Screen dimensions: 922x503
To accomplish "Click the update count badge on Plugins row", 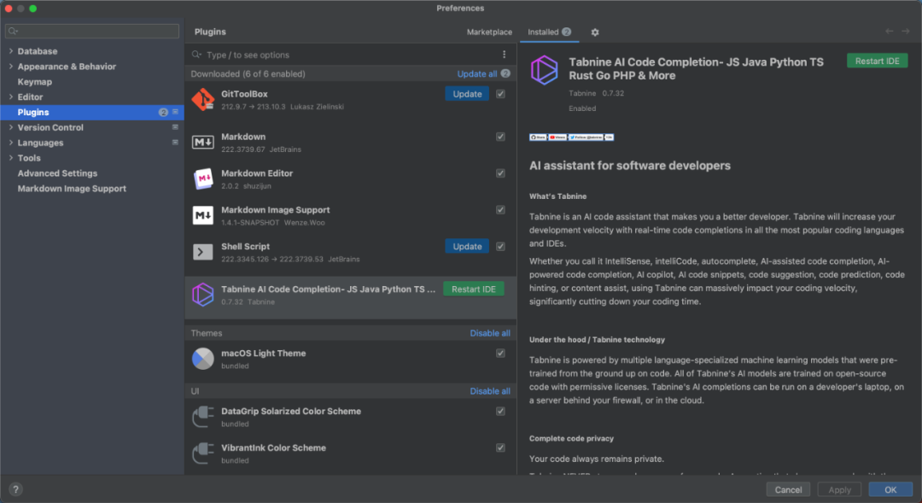I will [163, 113].
